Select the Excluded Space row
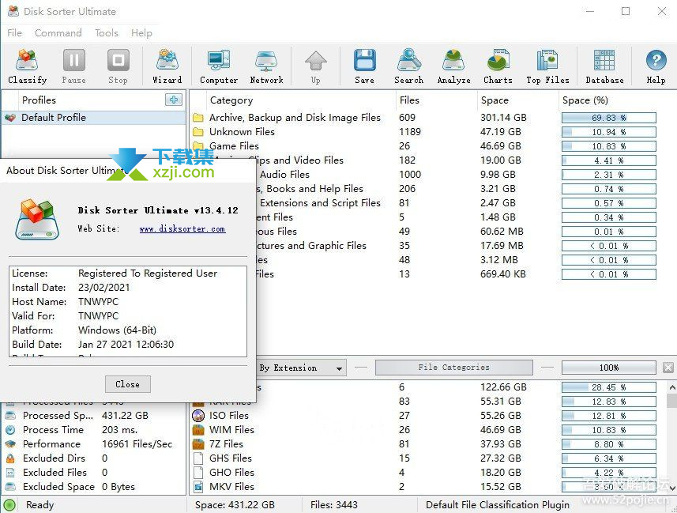The width and height of the screenshot is (677, 513). (93, 487)
